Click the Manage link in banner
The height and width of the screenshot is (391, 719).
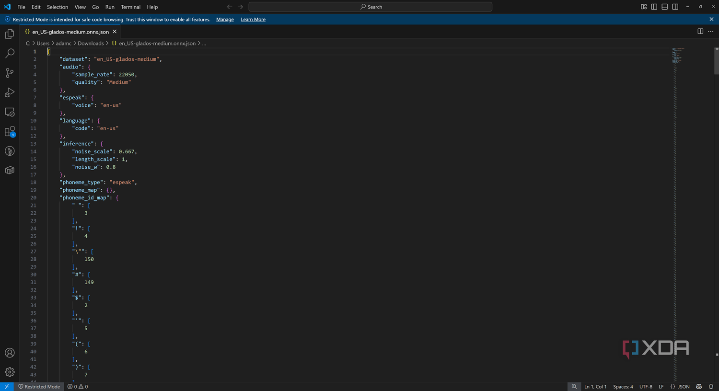(225, 20)
